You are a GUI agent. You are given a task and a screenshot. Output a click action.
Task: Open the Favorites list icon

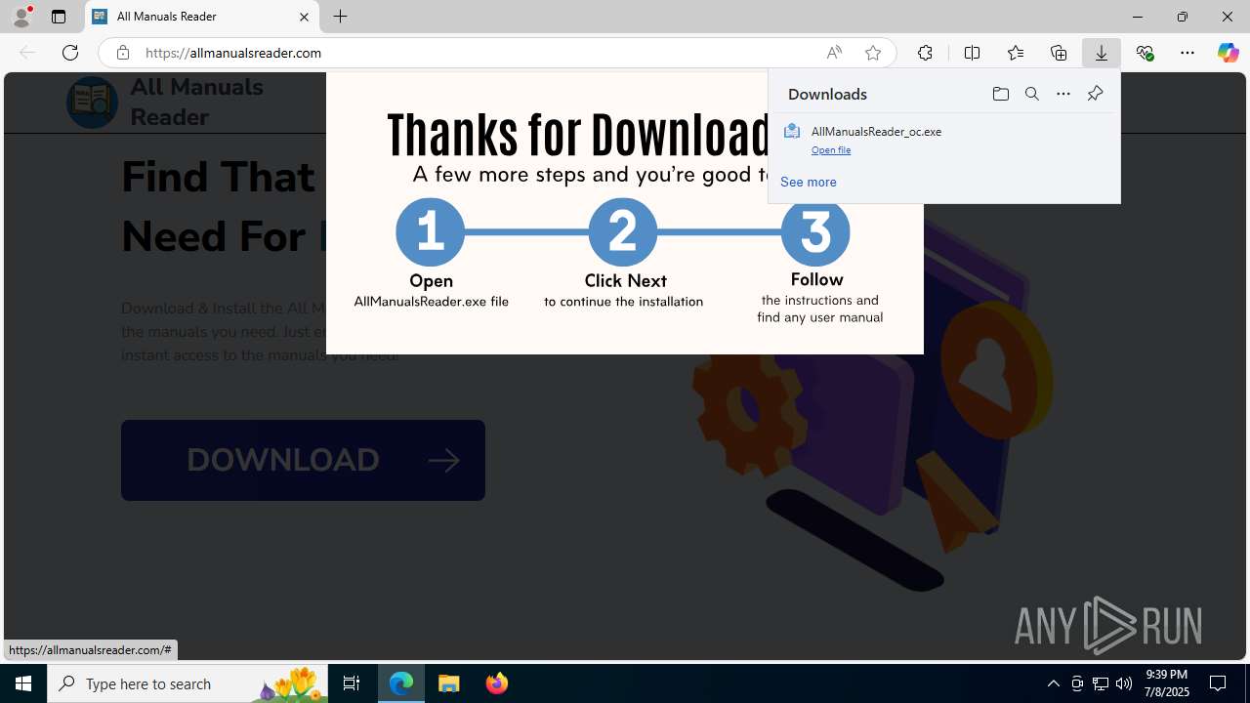point(1015,53)
